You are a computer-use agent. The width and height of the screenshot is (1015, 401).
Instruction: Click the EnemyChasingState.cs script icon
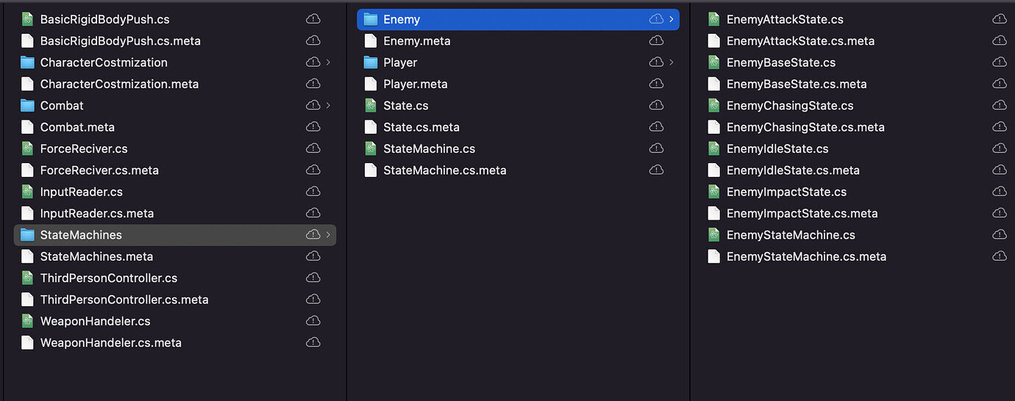(713, 106)
